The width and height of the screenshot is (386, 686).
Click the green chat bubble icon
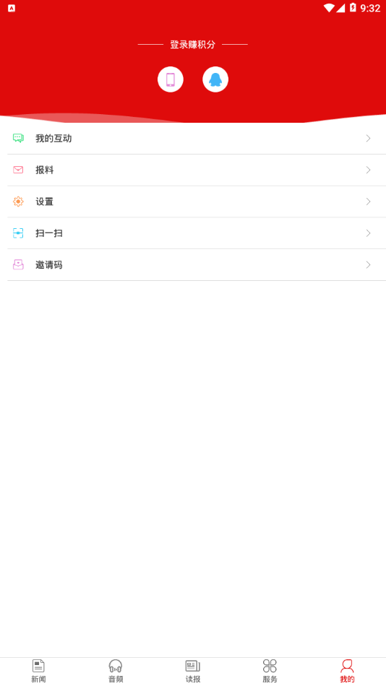point(18,138)
